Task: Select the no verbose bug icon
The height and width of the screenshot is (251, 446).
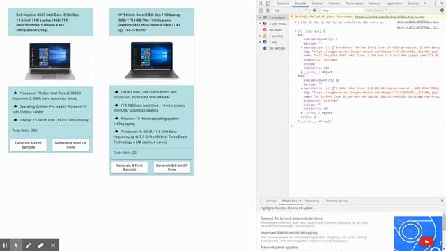Action: pos(265,48)
